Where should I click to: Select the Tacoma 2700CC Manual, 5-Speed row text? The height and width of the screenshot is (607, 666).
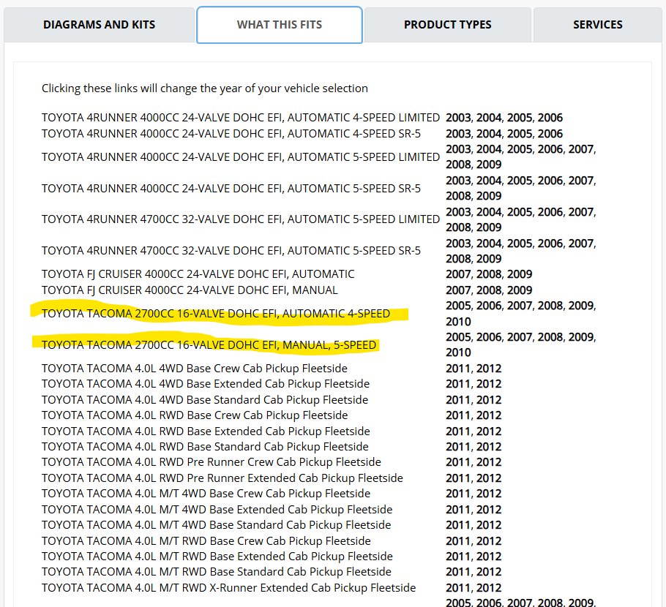point(209,345)
